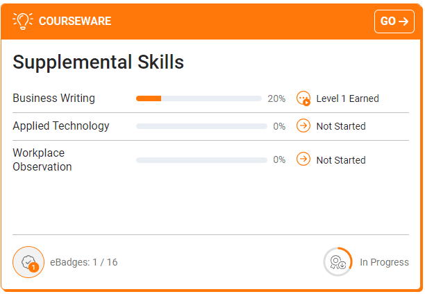
Task: Select the Business Writing course name
Action: (53, 98)
